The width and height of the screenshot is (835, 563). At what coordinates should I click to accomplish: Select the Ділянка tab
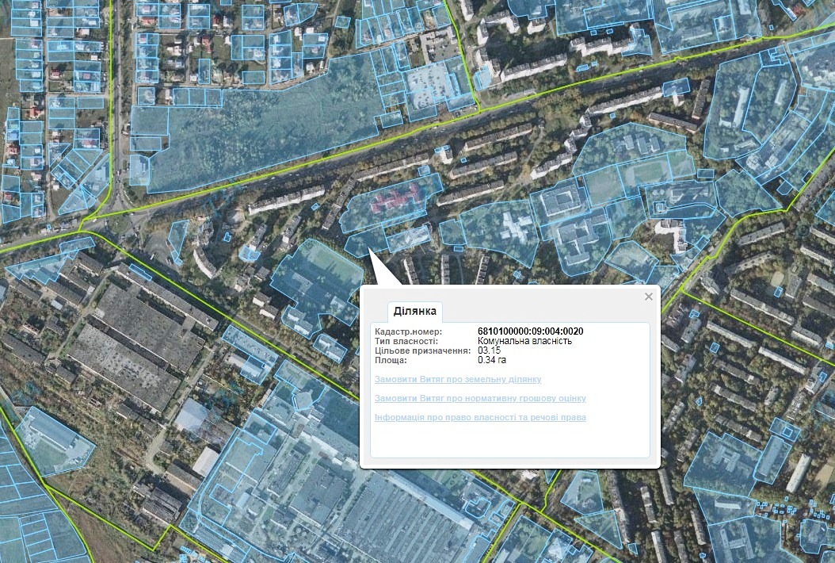pyautogui.click(x=415, y=311)
